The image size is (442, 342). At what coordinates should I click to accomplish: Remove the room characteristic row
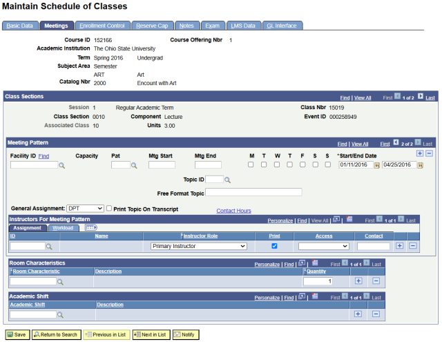[x=376, y=281]
